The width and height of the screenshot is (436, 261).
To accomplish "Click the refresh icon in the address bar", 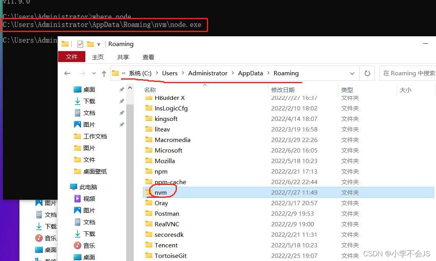I will 367,73.
